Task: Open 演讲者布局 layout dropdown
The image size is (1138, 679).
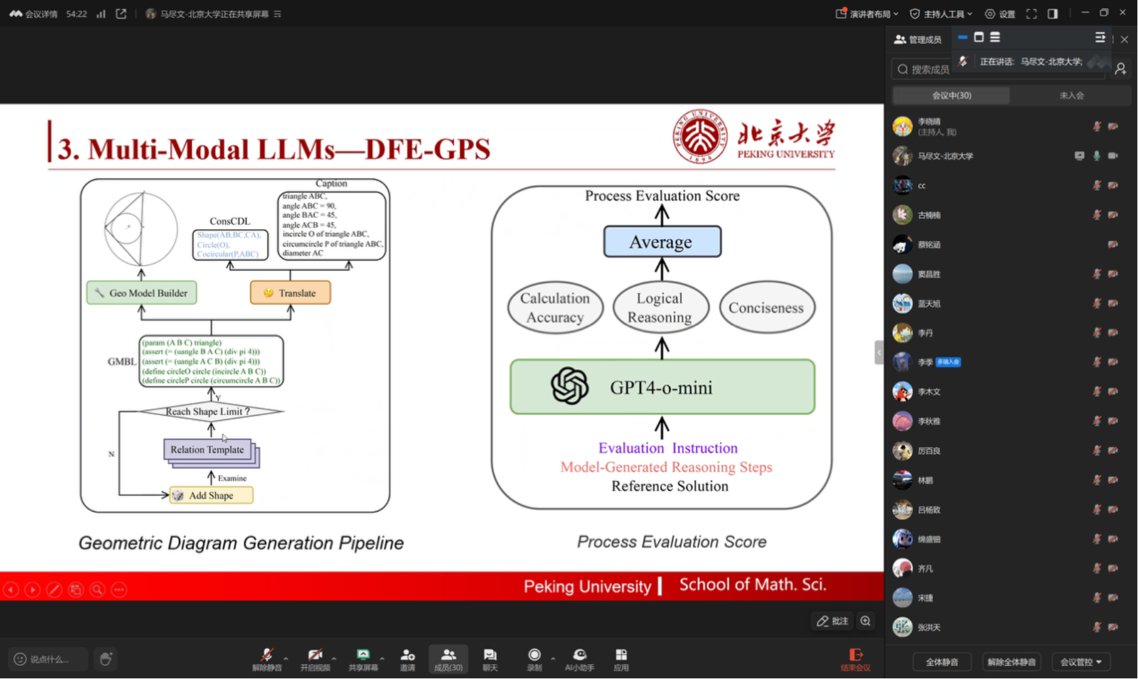Action: click(866, 14)
